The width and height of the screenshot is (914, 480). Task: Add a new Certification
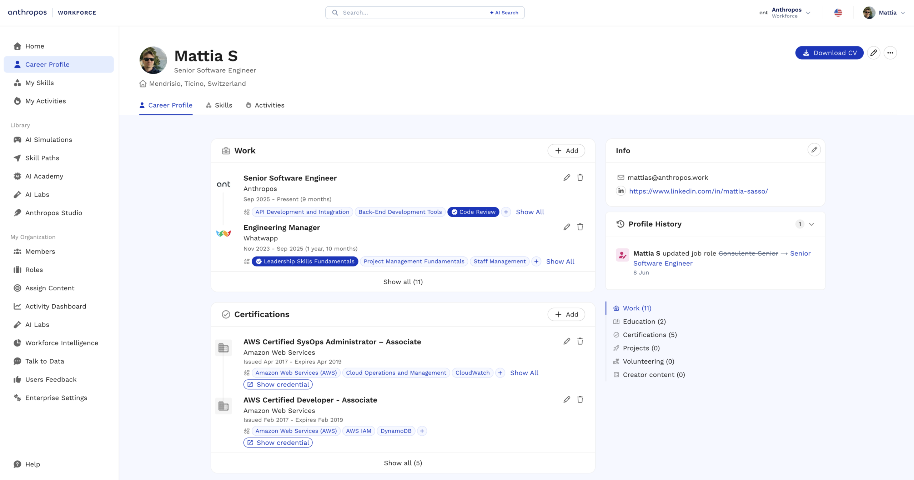pyautogui.click(x=566, y=314)
